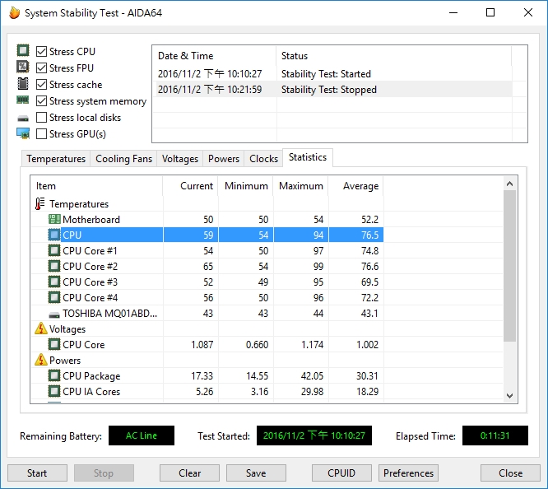Click the Status log column header
The image size is (548, 489).
coord(394,56)
